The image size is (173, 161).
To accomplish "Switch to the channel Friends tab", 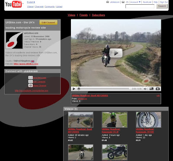I will 83,15.
